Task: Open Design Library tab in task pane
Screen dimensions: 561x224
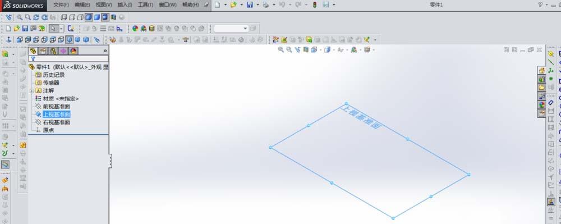Action: [x=542, y=79]
